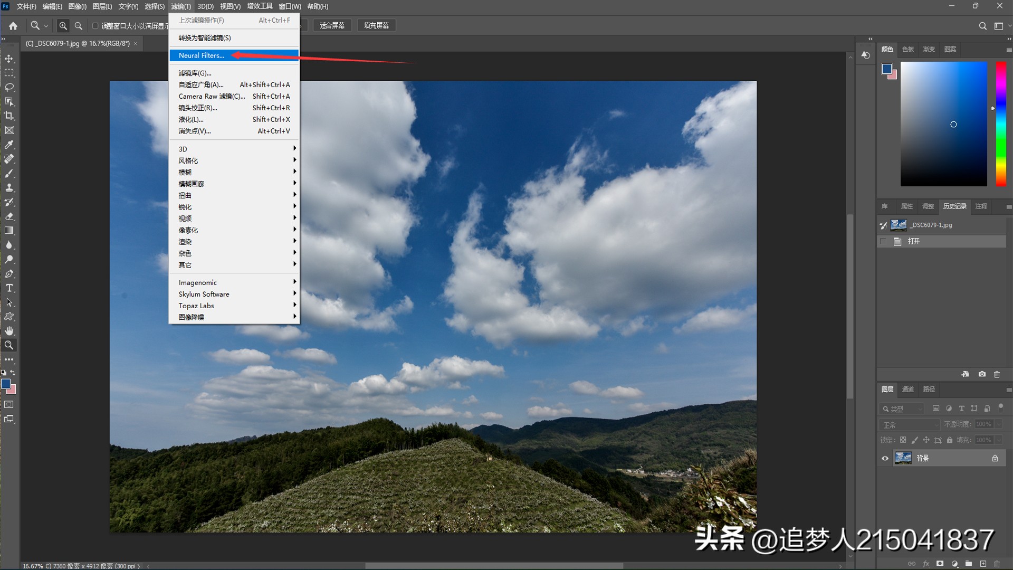This screenshot has width=1013, height=570.
Task: Open the 正常 blend mode dropdown
Action: [x=909, y=424]
